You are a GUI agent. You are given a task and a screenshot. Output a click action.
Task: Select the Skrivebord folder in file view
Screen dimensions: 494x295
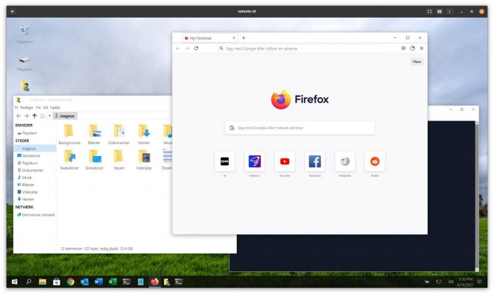pyautogui.click(x=94, y=160)
